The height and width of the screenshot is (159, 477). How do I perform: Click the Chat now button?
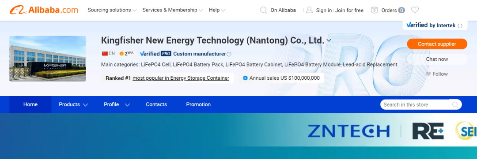click(x=437, y=59)
